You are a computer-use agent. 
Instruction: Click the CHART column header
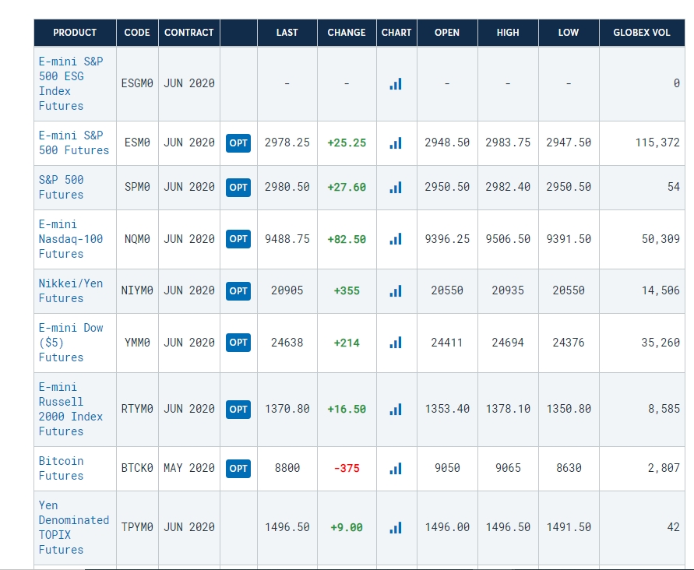click(396, 33)
